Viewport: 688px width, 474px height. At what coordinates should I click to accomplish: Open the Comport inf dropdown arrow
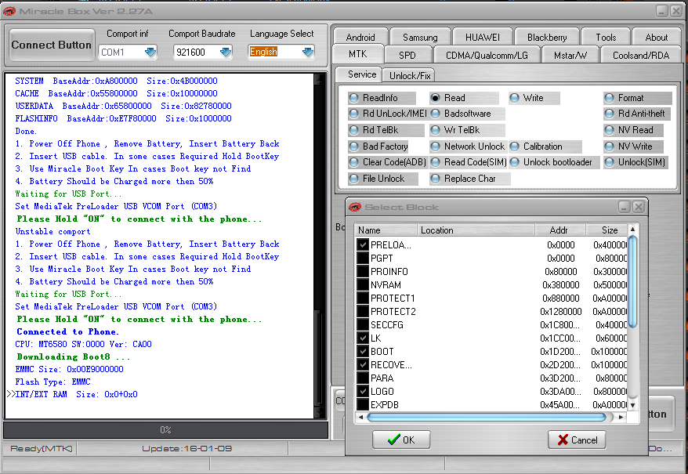pos(150,52)
